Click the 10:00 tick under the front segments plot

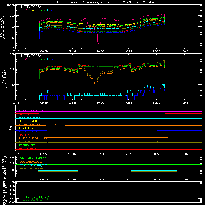(100, 52)
